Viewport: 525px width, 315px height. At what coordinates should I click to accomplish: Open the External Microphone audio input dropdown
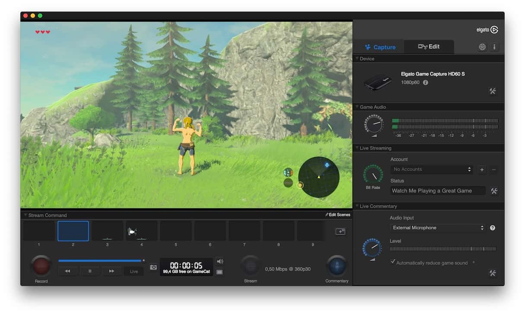point(438,228)
